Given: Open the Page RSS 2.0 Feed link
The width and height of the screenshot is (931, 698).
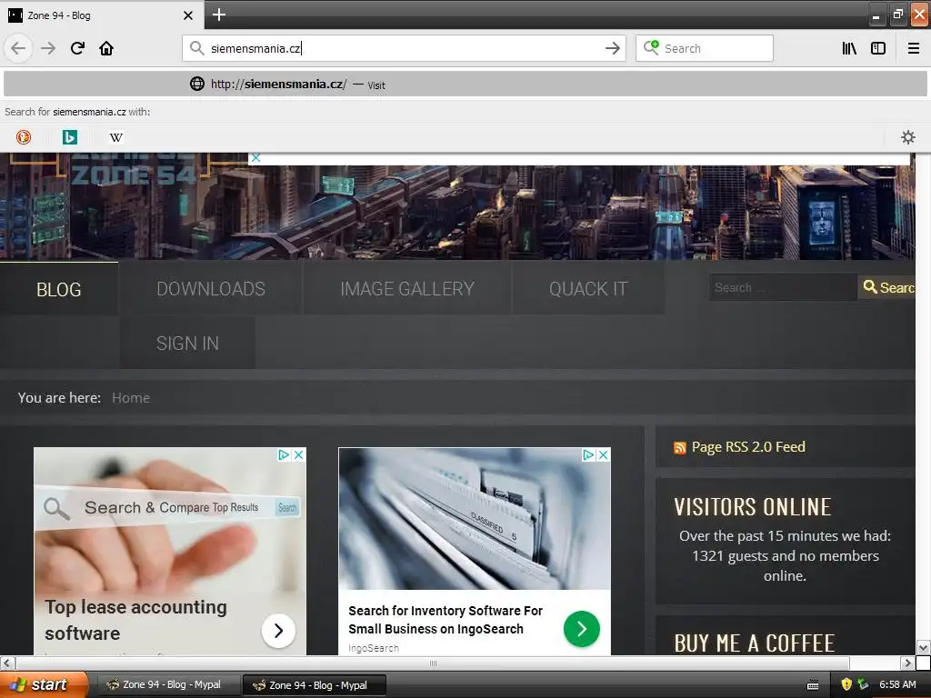Looking at the screenshot, I should point(748,447).
